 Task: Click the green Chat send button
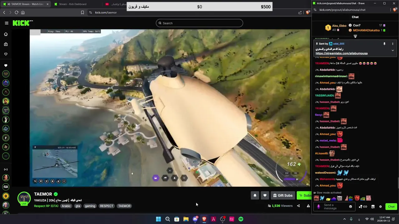391,207
